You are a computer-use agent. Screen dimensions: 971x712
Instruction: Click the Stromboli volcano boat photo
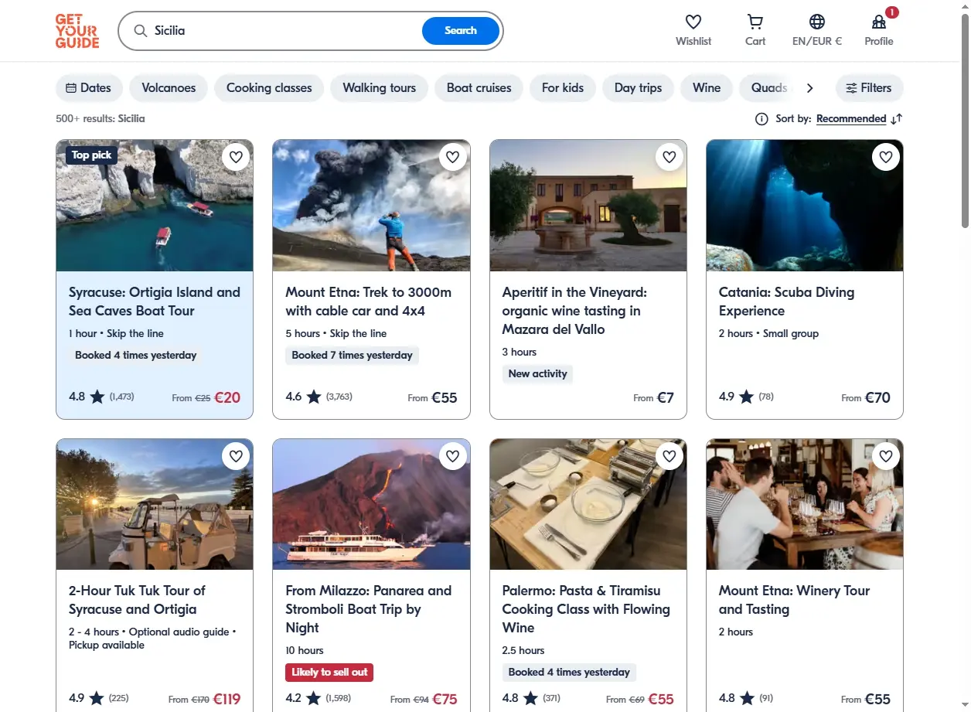(x=371, y=505)
